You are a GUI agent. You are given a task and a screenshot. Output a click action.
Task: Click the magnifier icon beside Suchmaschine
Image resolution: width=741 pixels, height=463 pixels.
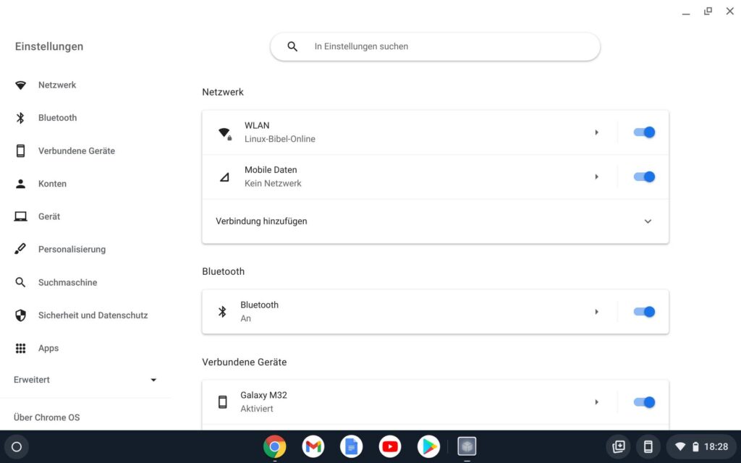(x=20, y=283)
